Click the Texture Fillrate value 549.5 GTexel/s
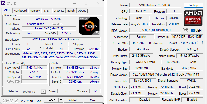The height and width of the screenshot is (104, 207). (x=190, y=56)
